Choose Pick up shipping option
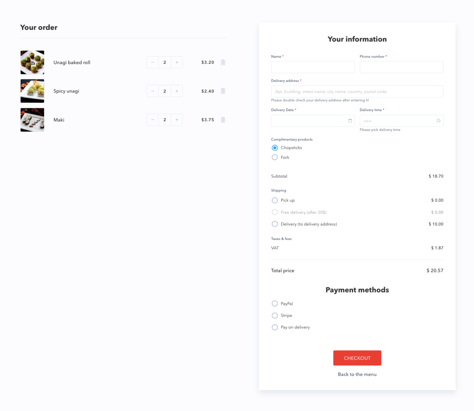 pyautogui.click(x=274, y=200)
